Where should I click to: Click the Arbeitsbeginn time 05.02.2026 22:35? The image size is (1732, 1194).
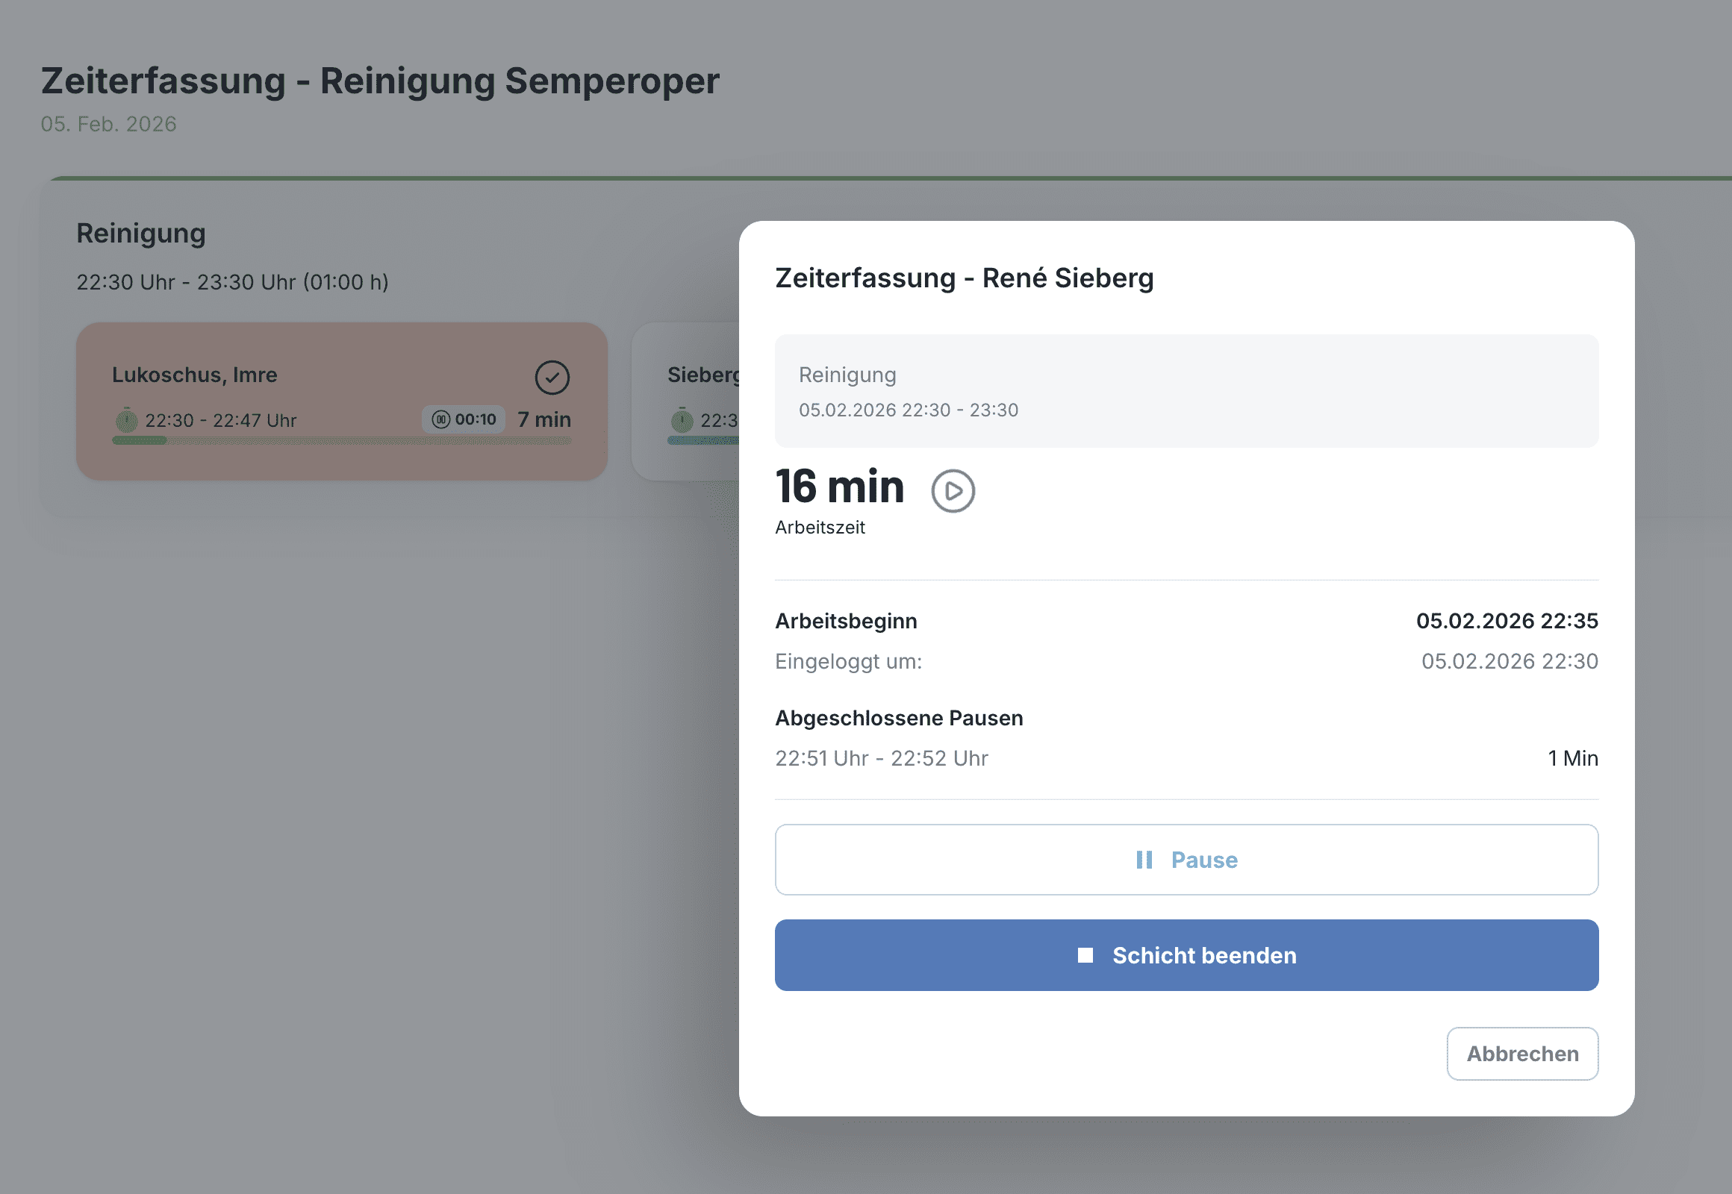pos(1506,621)
